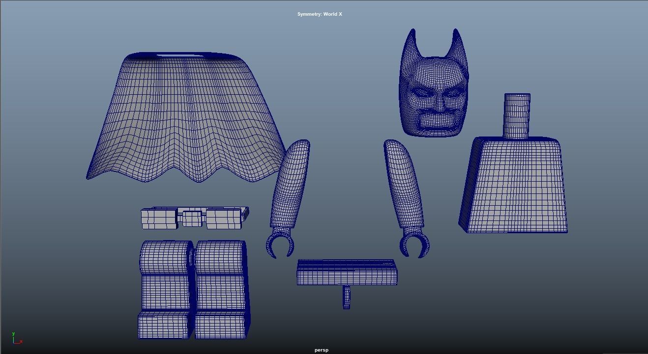Click the XY axis orientation gizmo
Viewport: 648px width, 354px height.
[17, 338]
